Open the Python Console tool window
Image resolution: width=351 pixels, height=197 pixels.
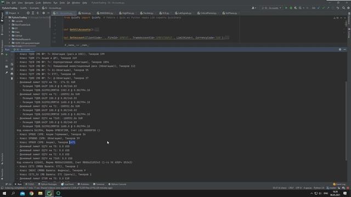117,184
